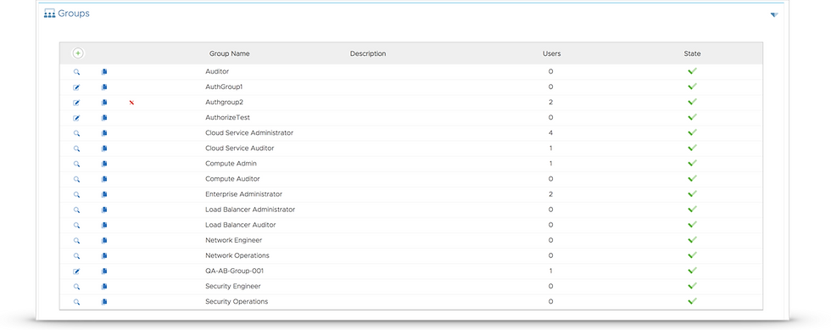Screen dimensions: 831x330
Task: Sort by Users column header
Action: [x=552, y=53]
